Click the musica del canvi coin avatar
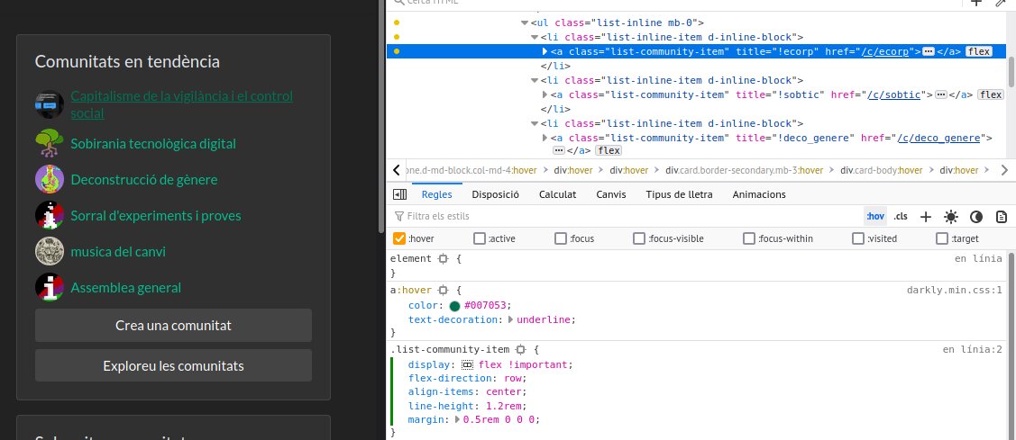The height and width of the screenshot is (440, 1016). coord(50,251)
